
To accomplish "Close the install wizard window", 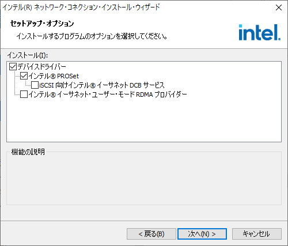I will [279, 7].
